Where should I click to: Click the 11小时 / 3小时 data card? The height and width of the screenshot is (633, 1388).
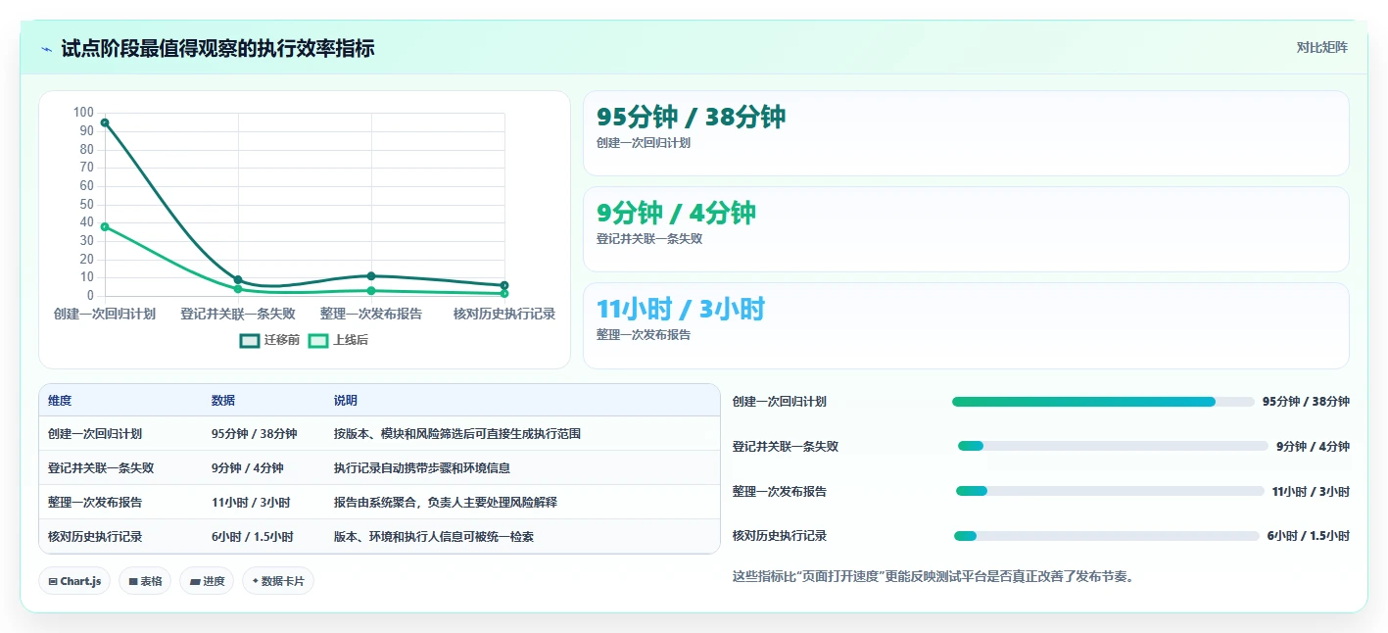click(966, 325)
